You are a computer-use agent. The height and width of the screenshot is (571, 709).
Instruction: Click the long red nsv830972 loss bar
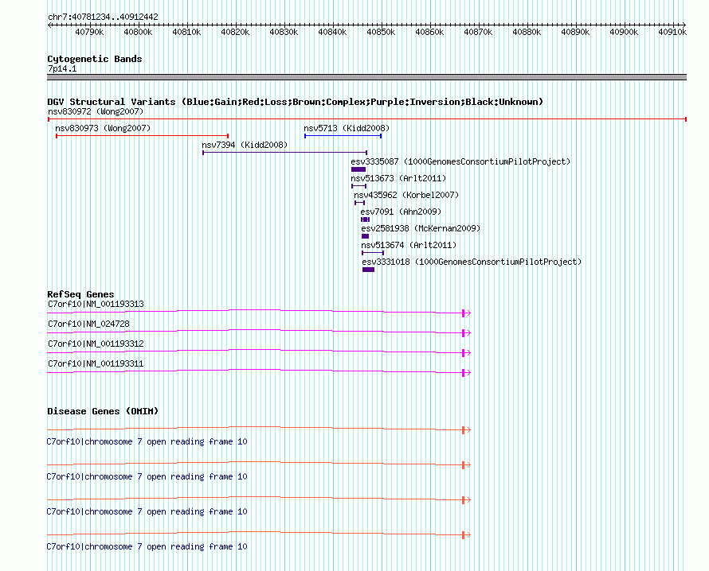coord(366,119)
